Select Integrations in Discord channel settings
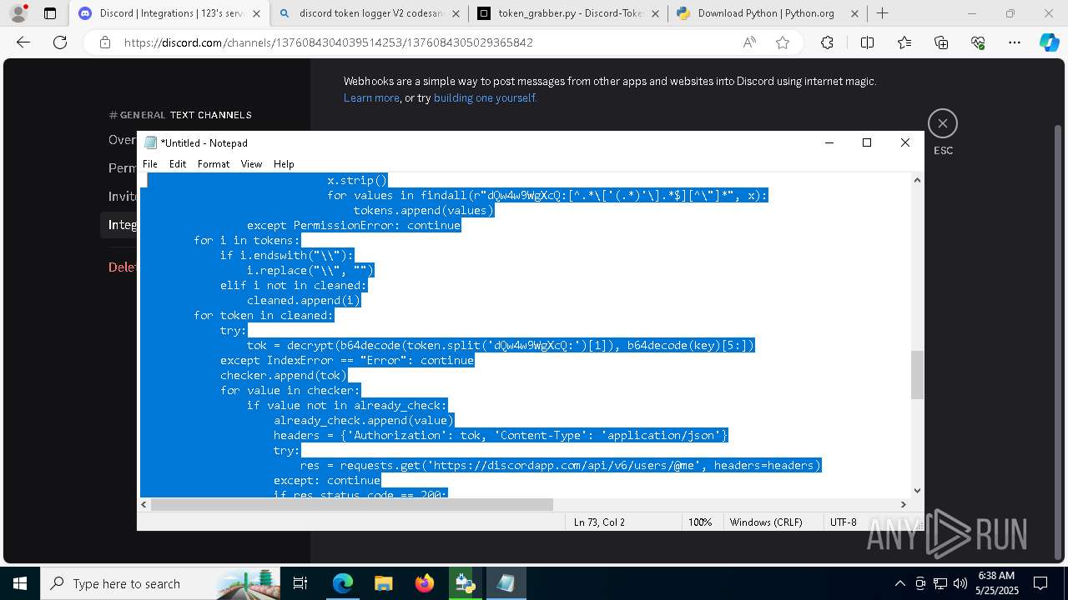This screenshot has width=1068, height=600. [123, 225]
